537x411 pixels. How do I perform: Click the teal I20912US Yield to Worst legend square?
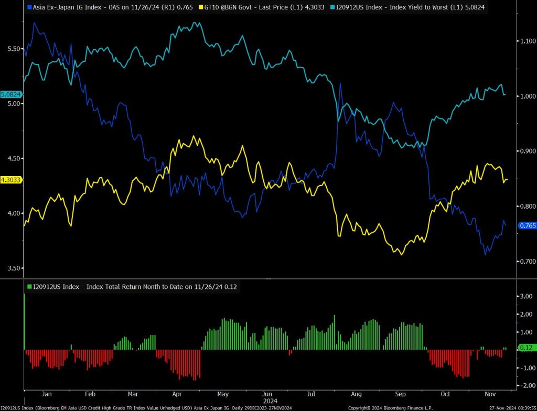click(x=332, y=8)
